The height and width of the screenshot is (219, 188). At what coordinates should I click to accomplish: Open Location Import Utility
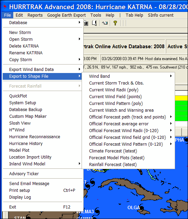point(42,157)
